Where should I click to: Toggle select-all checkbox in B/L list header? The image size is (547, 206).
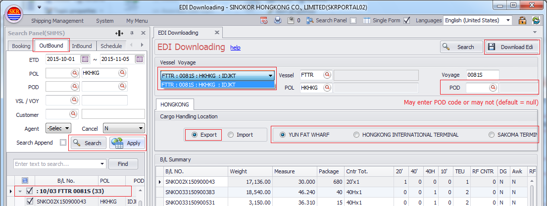pos(25,181)
